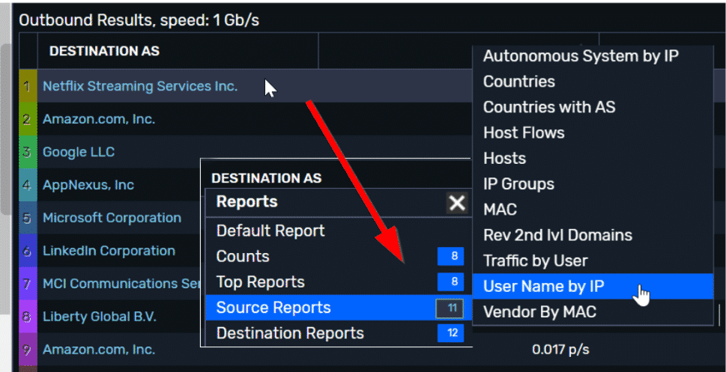Viewport: 726px width, 372px height.
Task: Click the number 11 badge beside Source Reports
Action: 450,308
